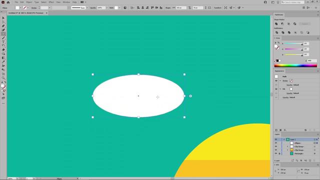This screenshot has width=320, height=180.
Task: Select the Zoom magnifier tool
Action: (3, 78)
